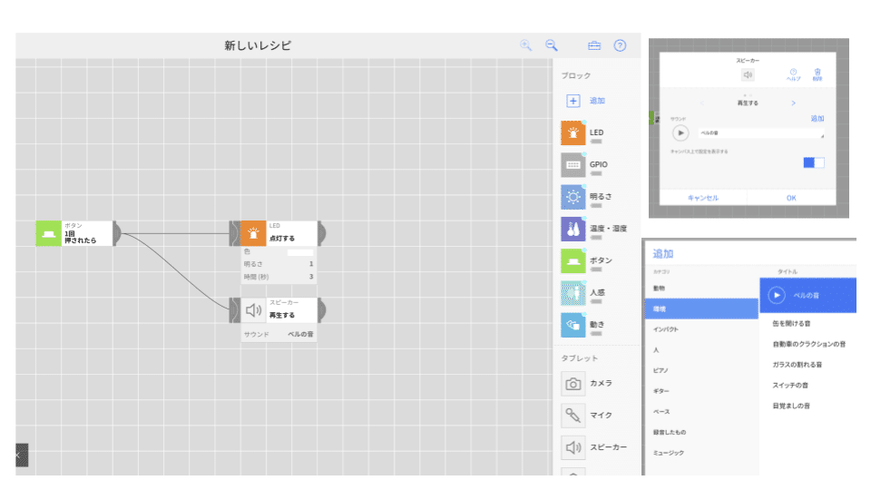Image resolution: width=871 pixels, height=490 pixels.
Task: Click the 削除 trash icon in speaker dialog
Action: point(817,74)
